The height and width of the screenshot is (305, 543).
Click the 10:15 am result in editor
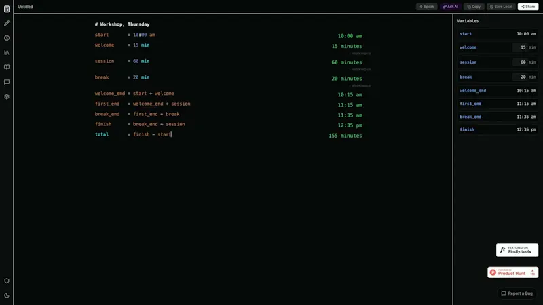pyautogui.click(x=350, y=95)
